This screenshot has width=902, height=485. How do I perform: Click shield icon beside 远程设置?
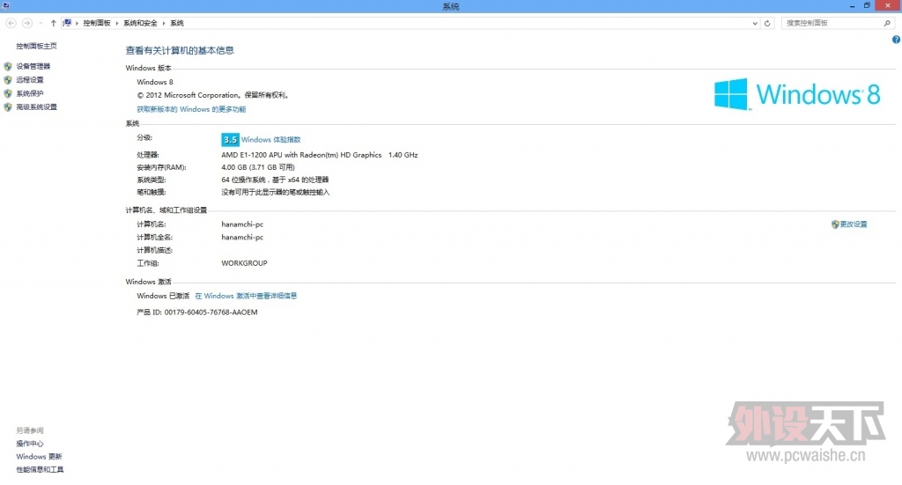click(x=7, y=80)
